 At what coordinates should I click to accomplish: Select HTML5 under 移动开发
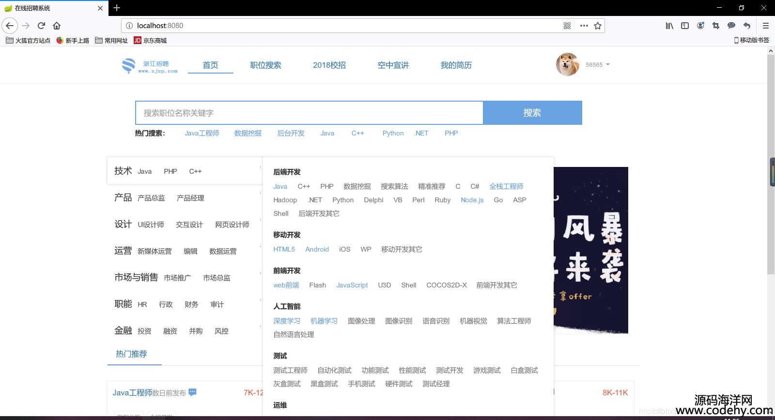[x=284, y=249]
